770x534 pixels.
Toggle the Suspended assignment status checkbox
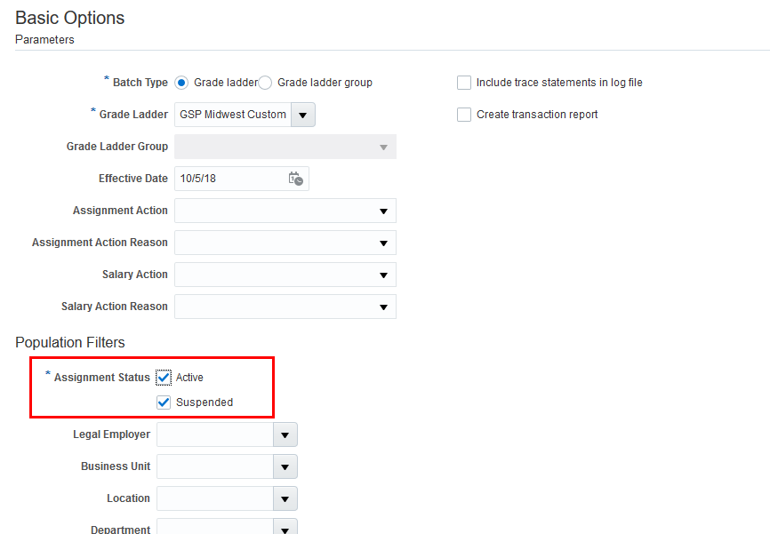point(164,402)
